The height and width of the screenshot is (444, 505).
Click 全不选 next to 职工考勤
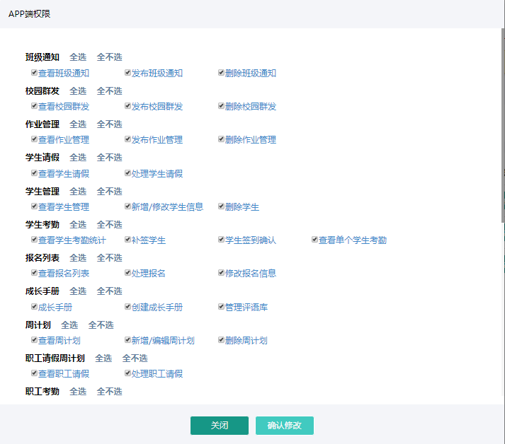[x=110, y=392]
